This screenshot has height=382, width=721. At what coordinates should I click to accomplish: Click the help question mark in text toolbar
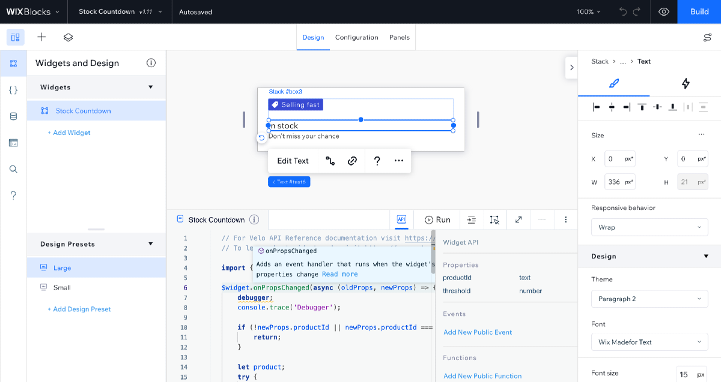[x=377, y=161]
